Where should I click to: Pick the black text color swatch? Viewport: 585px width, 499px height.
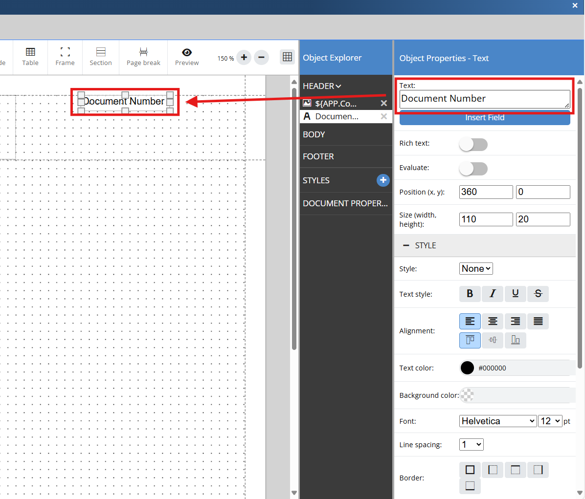pyautogui.click(x=467, y=368)
